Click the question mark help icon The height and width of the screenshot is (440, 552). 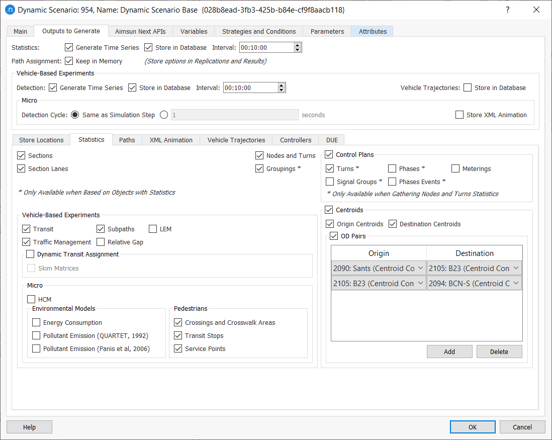[507, 10]
